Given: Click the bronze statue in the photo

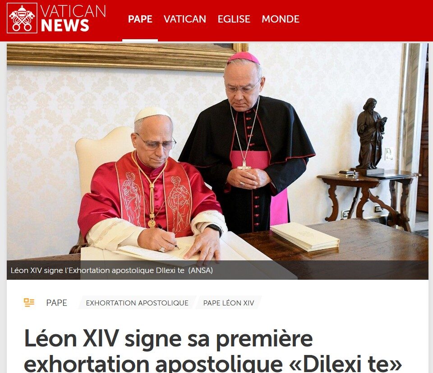Looking at the screenshot, I should point(370,135).
